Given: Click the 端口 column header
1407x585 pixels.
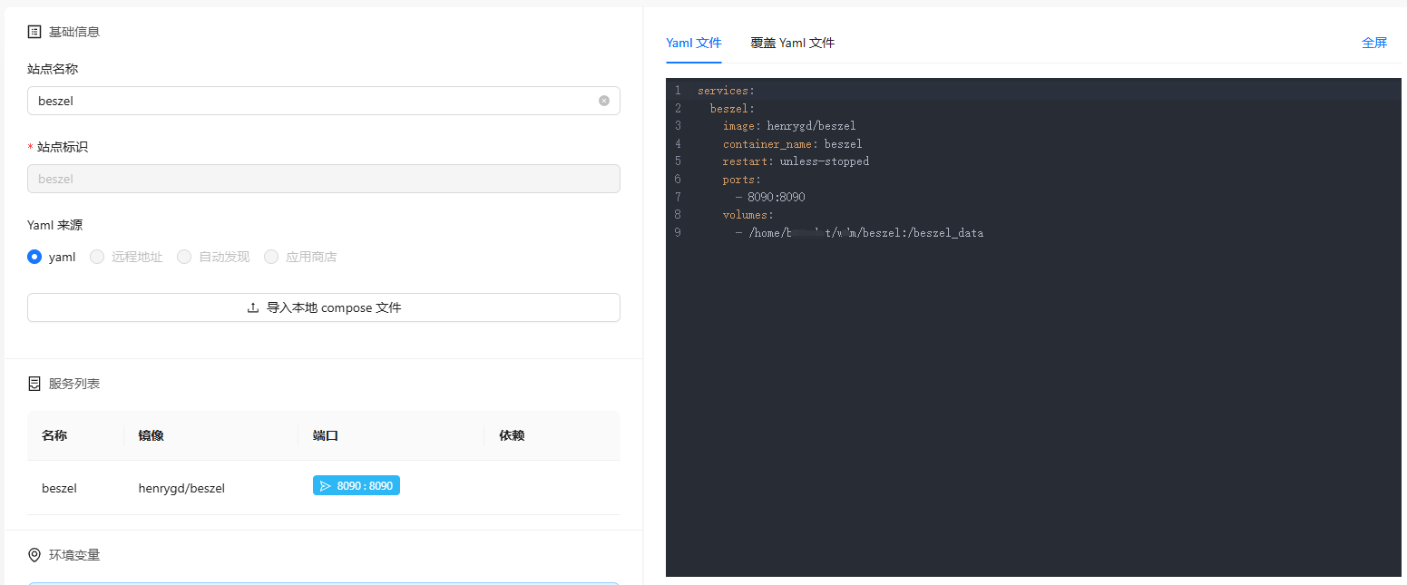Looking at the screenshot, I should click(x=326, y=435).
